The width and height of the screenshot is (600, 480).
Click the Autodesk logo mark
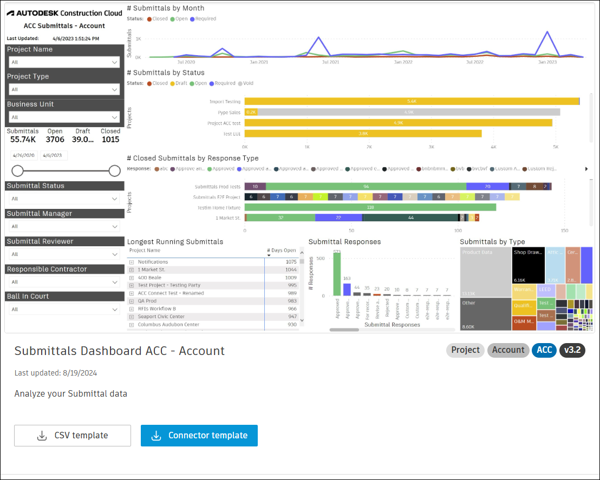[x=11, y=13]
